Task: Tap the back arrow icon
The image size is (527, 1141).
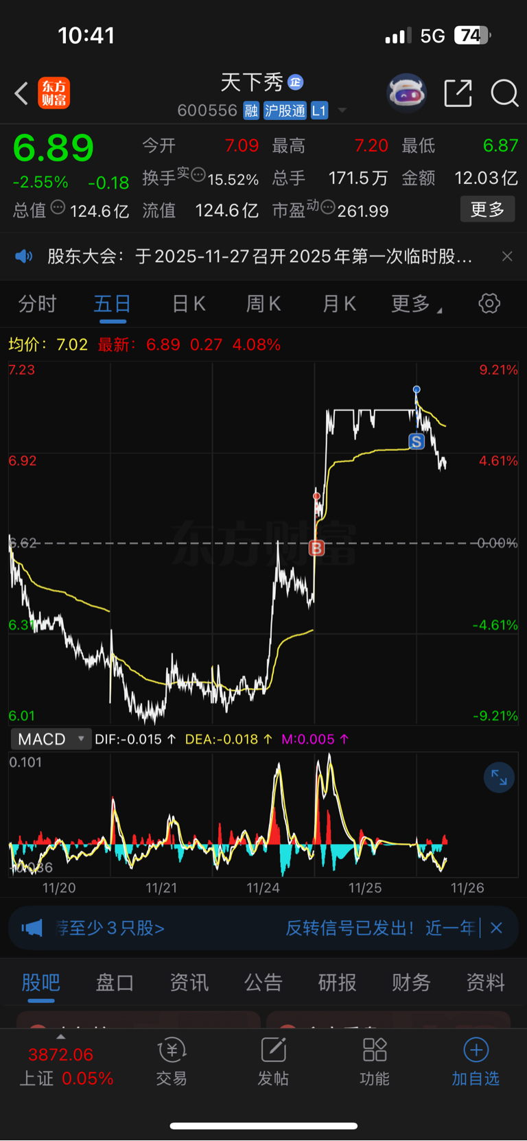Action: point(21,93)
